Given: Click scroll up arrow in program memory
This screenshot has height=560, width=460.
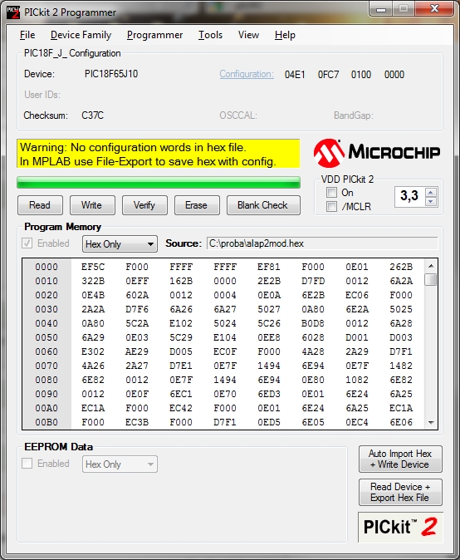Looking at the screenshot, I should coord(431,266).
